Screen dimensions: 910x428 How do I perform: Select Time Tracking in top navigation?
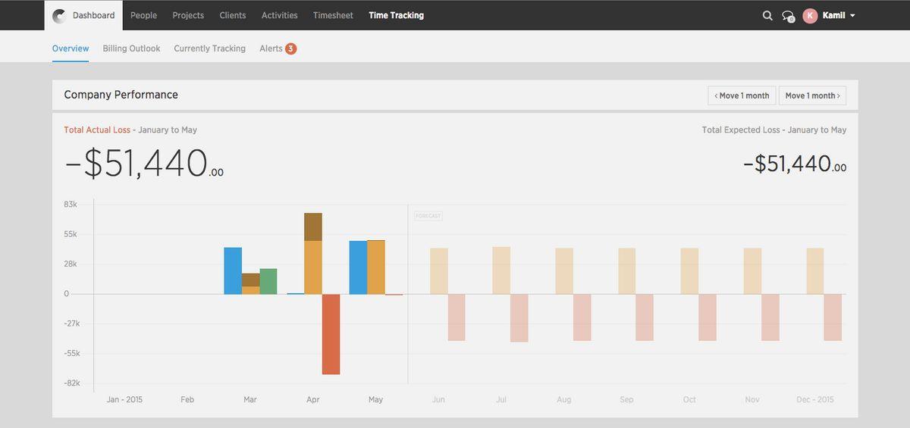396,15
